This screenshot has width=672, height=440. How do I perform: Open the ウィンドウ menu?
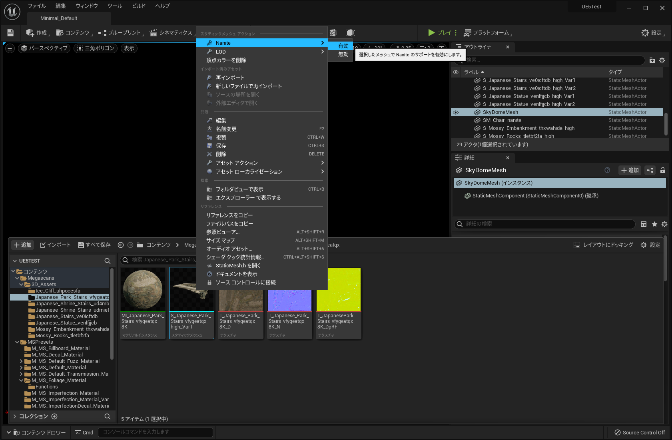[x=87, y=6]
